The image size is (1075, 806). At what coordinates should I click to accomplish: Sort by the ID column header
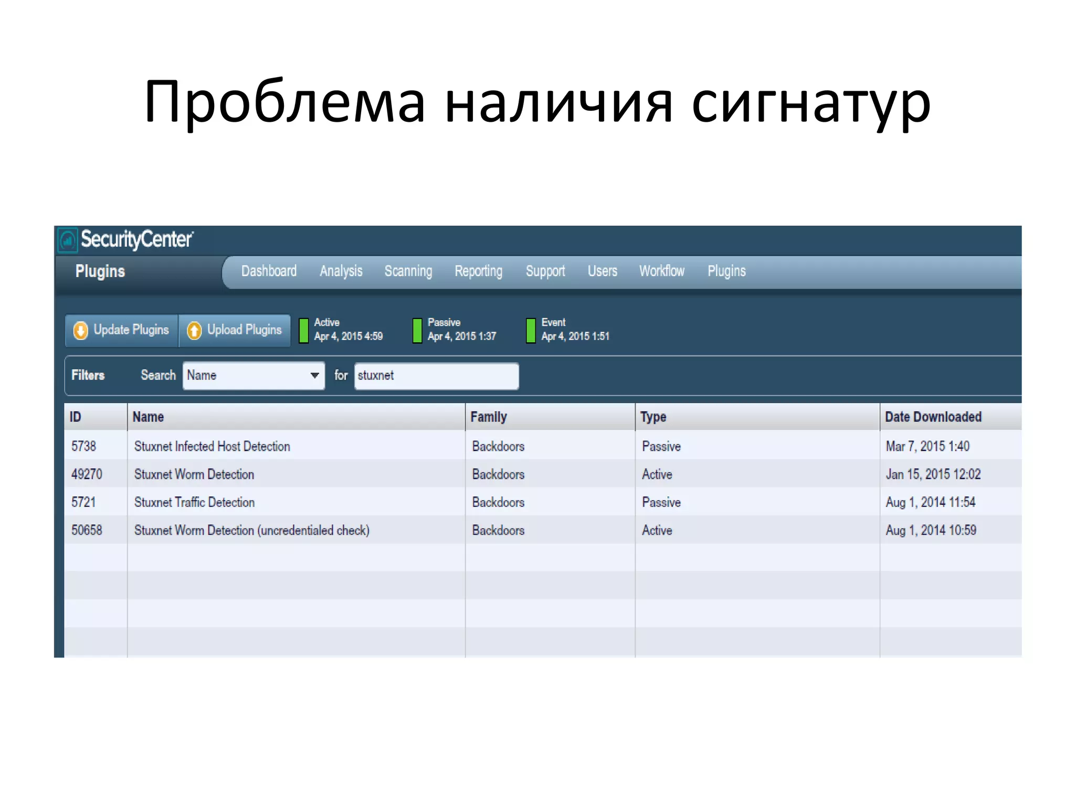[x=96, y=417]
